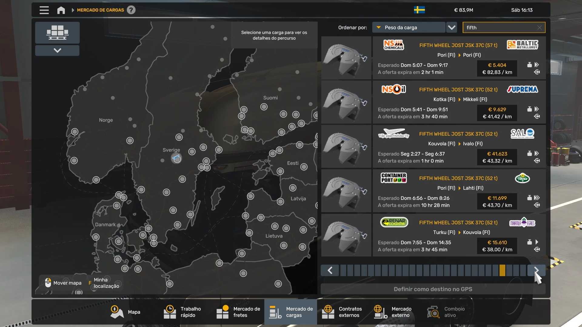Click urgency arrows icon on Pori to Lahti offer

[537, 198]
